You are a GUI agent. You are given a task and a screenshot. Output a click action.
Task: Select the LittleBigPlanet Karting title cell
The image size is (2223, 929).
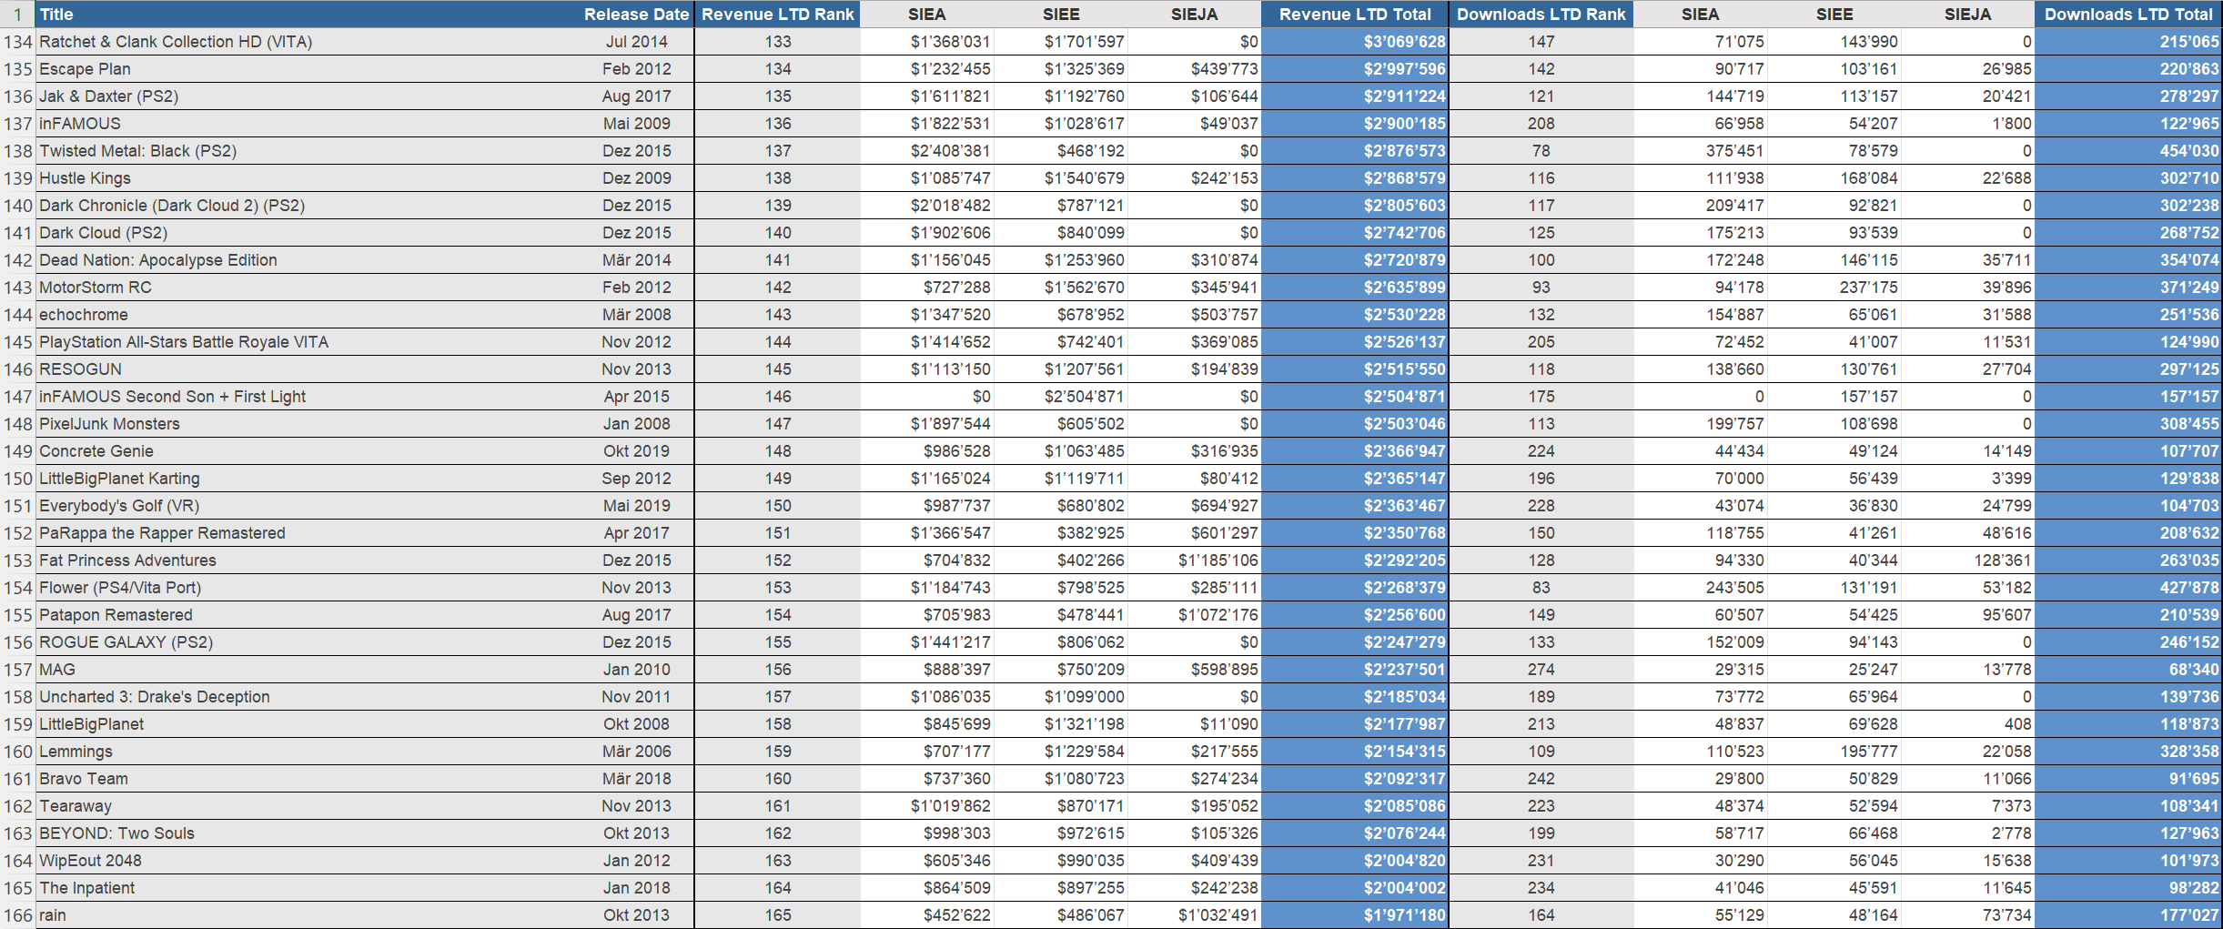[x=119, y=479]
